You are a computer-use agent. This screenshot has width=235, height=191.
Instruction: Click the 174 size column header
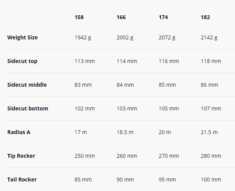coord(163,17)
